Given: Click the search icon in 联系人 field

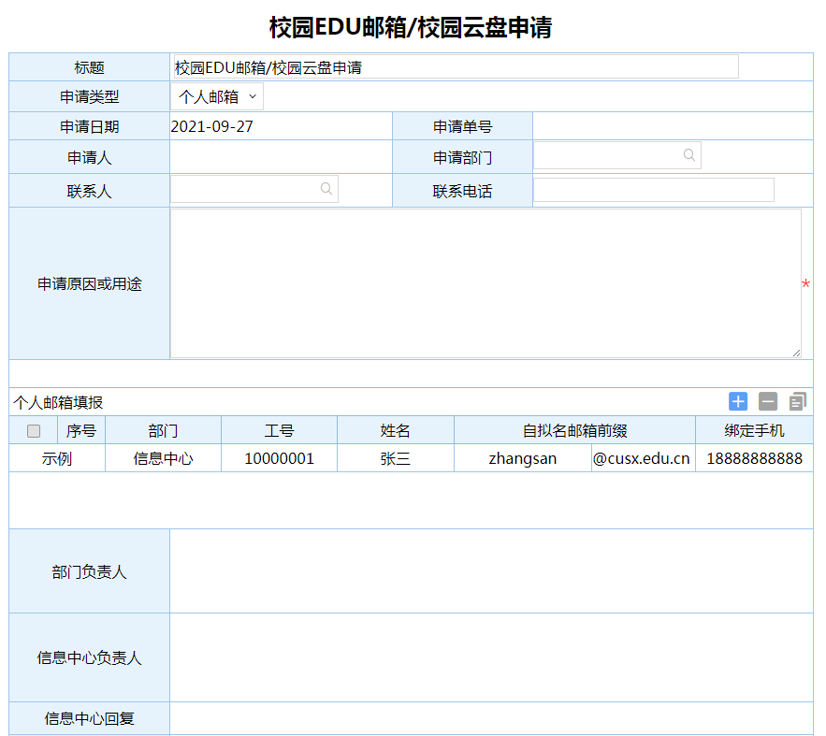Looking at the screenshot, I should pos(326,189).
